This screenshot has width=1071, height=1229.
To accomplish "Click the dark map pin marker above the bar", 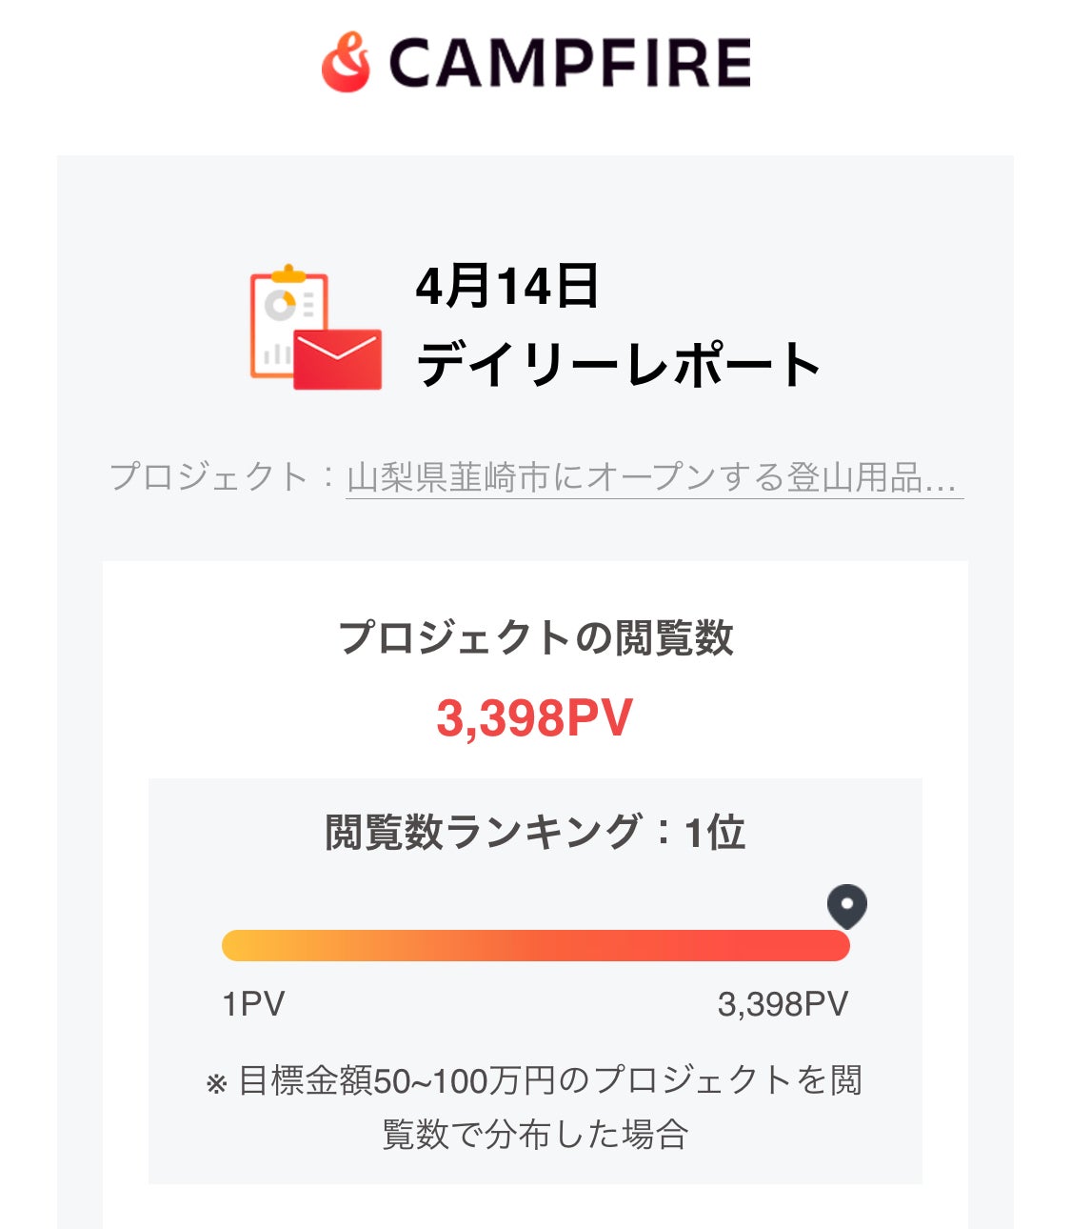I will 846,905.
